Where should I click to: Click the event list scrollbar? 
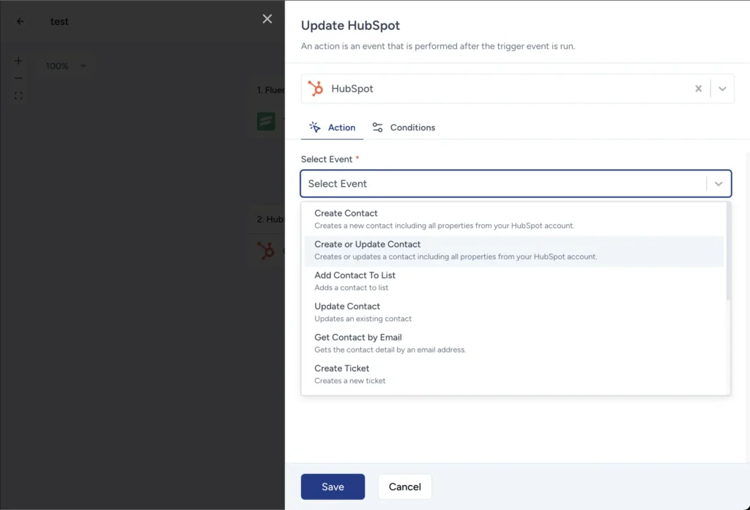pyautogui.click(x=729, y=251)
